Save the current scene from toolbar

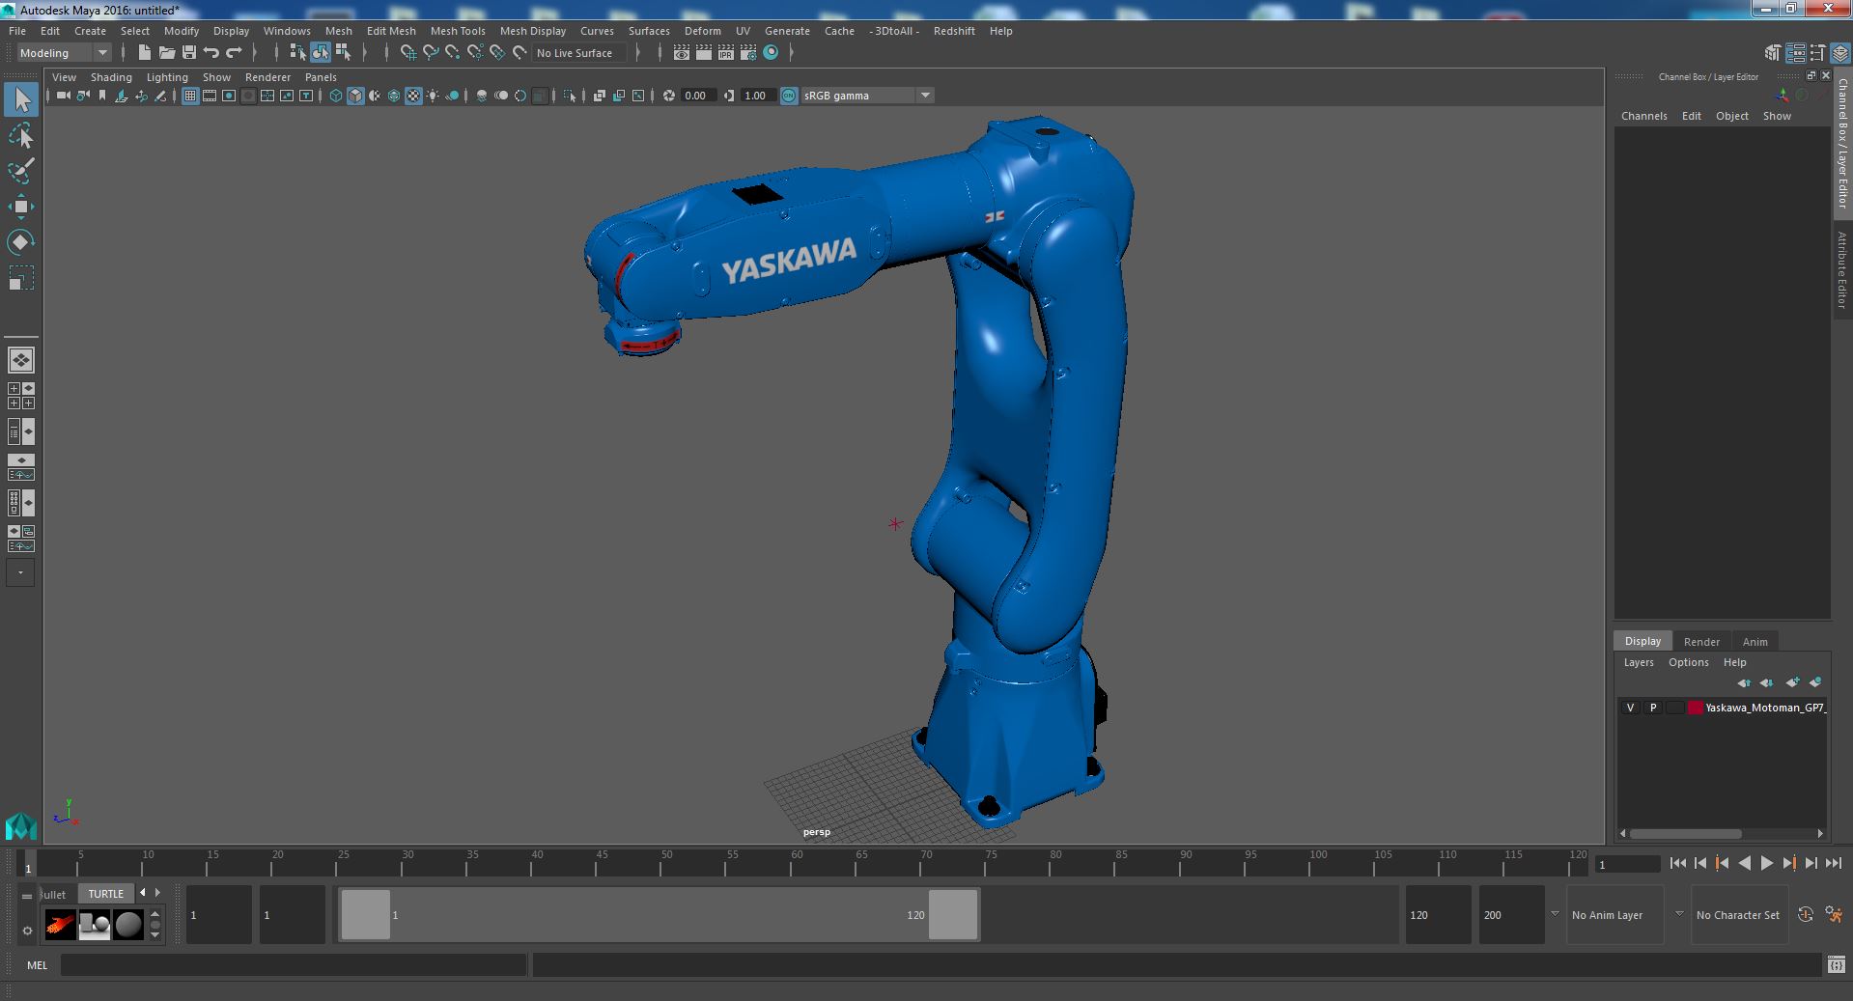(188, 53)
